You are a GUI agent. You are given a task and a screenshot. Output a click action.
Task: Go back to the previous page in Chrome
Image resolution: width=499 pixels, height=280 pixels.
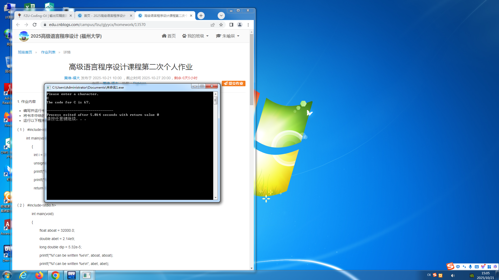[x=18, y=25]
